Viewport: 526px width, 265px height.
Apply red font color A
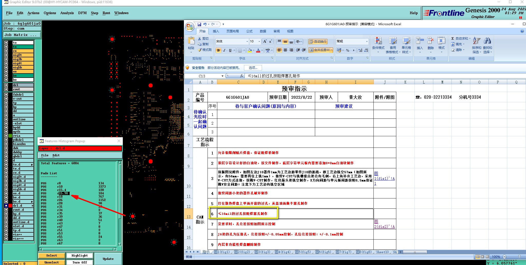[x=258, y=50]
